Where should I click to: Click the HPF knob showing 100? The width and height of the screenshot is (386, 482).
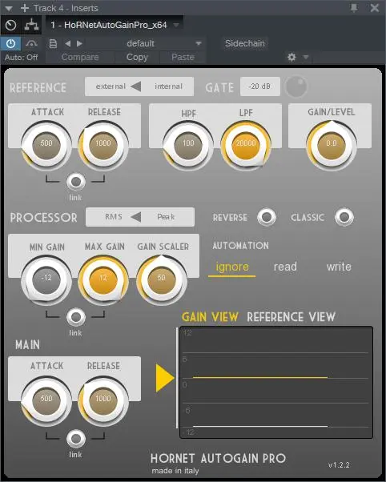point(188,145)
